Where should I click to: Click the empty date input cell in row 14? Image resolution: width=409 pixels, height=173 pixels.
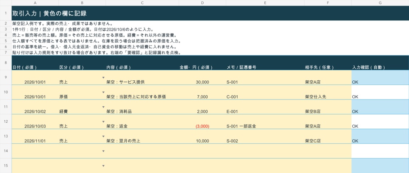coord(35,151)
